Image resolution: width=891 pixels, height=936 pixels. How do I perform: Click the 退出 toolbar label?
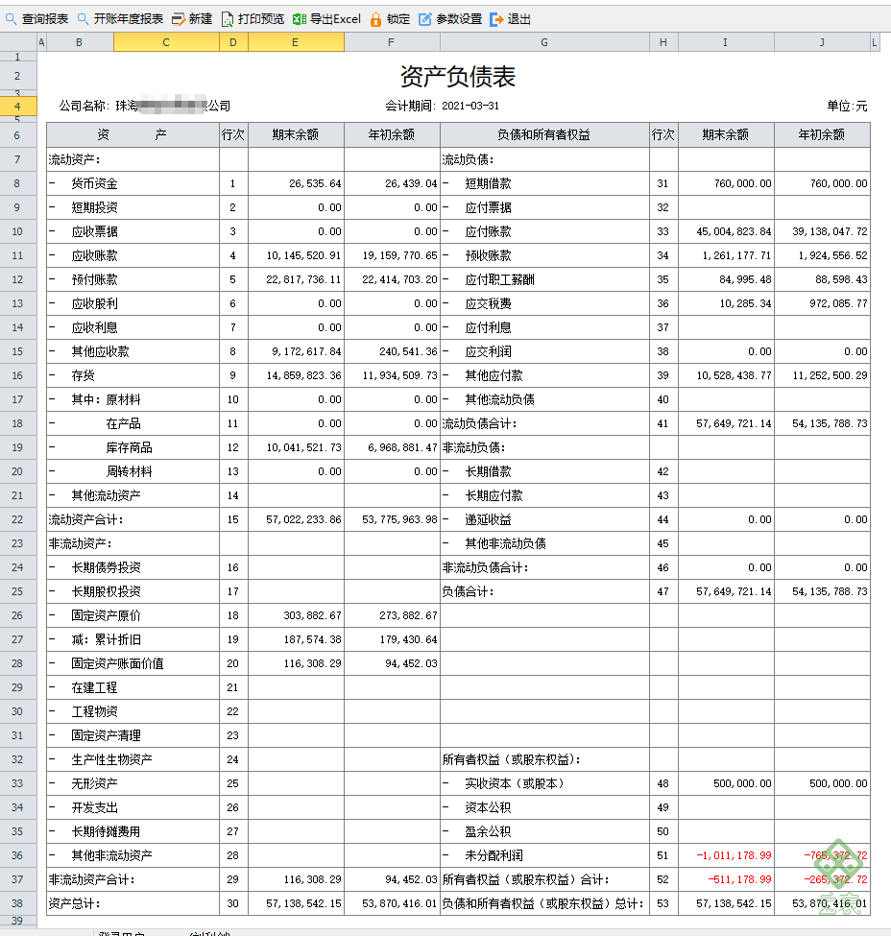[x=519, y=19]
